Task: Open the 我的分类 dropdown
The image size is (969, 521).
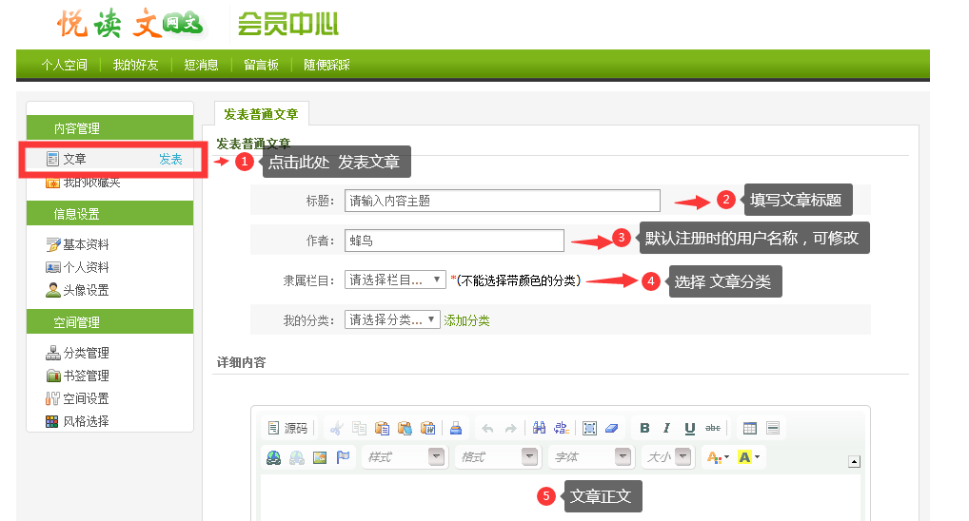Action: coord(392,320)
